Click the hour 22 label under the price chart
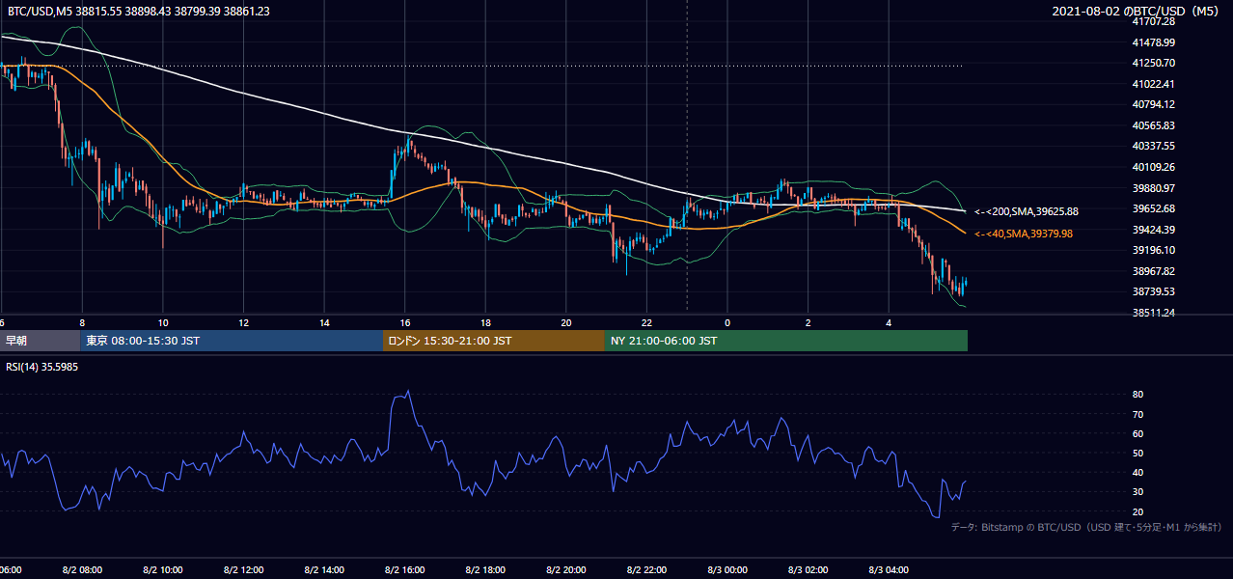The image size is (1233, 579). [646, 322]
